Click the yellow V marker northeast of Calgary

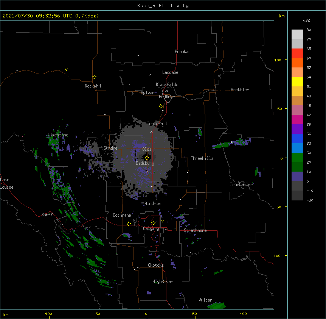coord(162,221)
